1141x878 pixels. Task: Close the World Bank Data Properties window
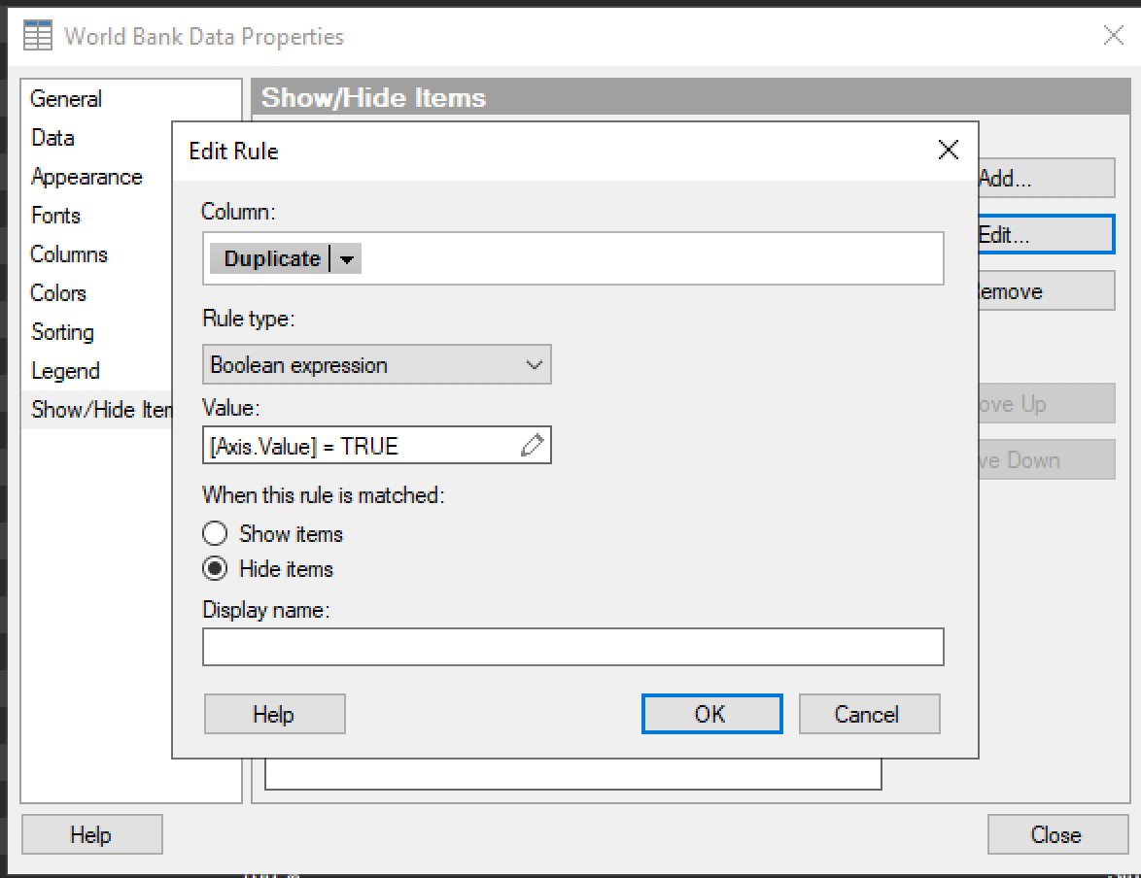[1113, 37]
